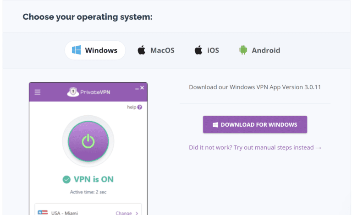Click the Apple logo next to iOS
This screenshot has height=215, width=352.
[x=198, y=50]
